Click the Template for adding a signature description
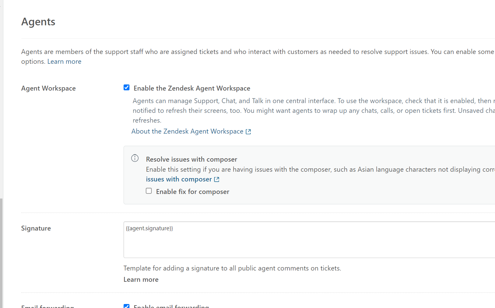Image resolution: width=495 pixels, height=308 pixels. pos(232,268)
